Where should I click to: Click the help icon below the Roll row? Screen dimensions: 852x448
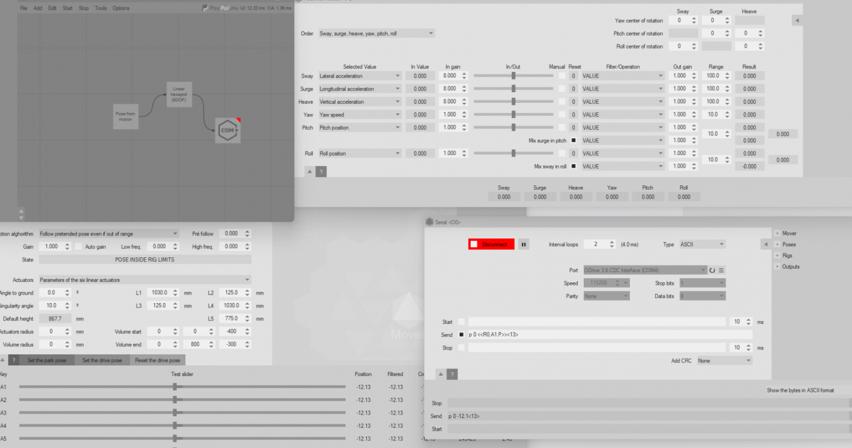tap(321, 172)
